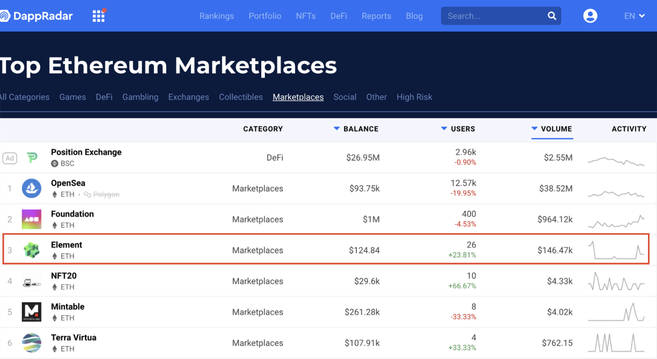The image size is (657, 359).
Task: Click the ETH chain icon under NFT20
Action: 55,287
